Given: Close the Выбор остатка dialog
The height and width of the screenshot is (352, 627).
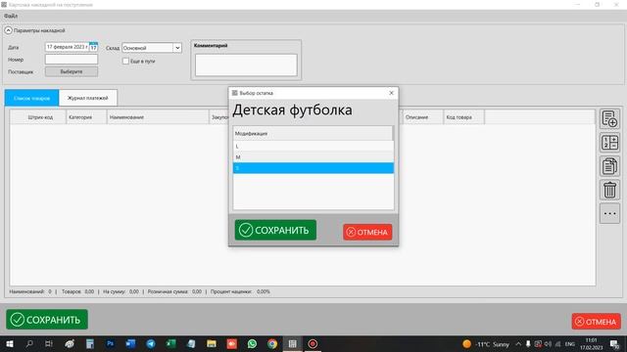Looking at the screenshot, I should pyautogui.click(x=391, y=93).
